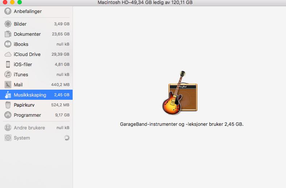Open the iTunes category label
This screenshot has width=286, height=188.
coord(21,74)
